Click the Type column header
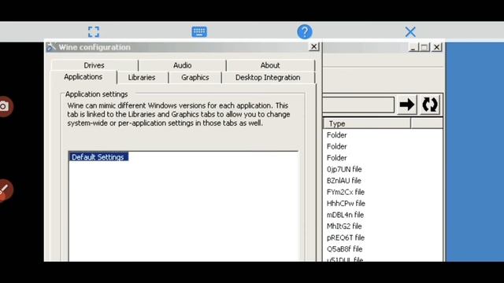504x283 pixels. (367, 123)
